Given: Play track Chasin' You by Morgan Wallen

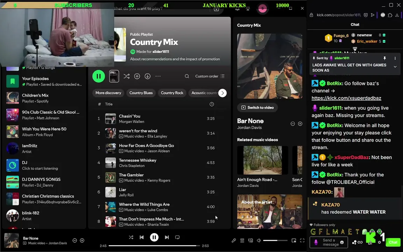Looking at the screenshot, I should [x=160, y=119].
